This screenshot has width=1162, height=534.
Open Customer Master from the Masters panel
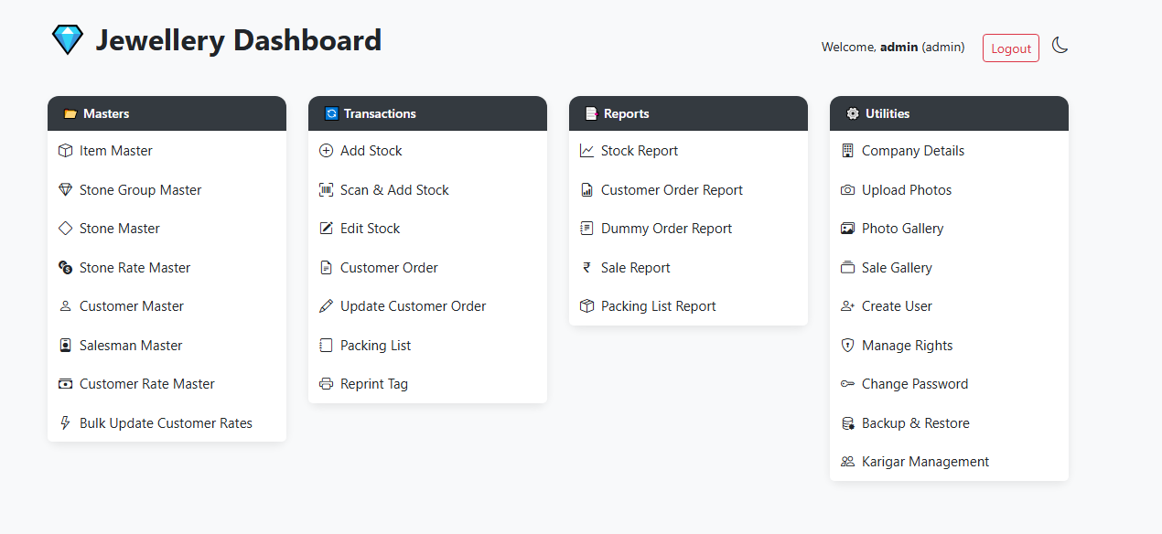130,305
